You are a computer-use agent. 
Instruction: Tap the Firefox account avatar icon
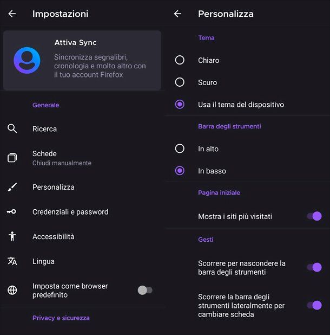coord(27,61)
